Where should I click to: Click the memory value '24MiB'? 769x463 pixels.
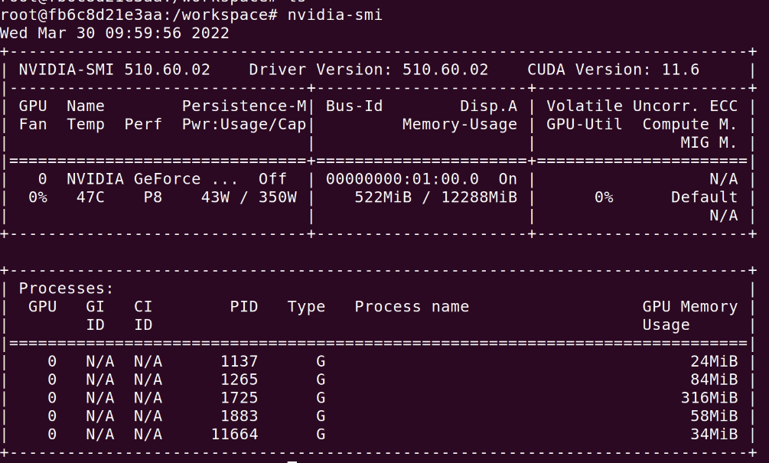714,361
